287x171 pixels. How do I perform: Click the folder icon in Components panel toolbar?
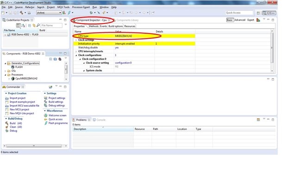55,59
